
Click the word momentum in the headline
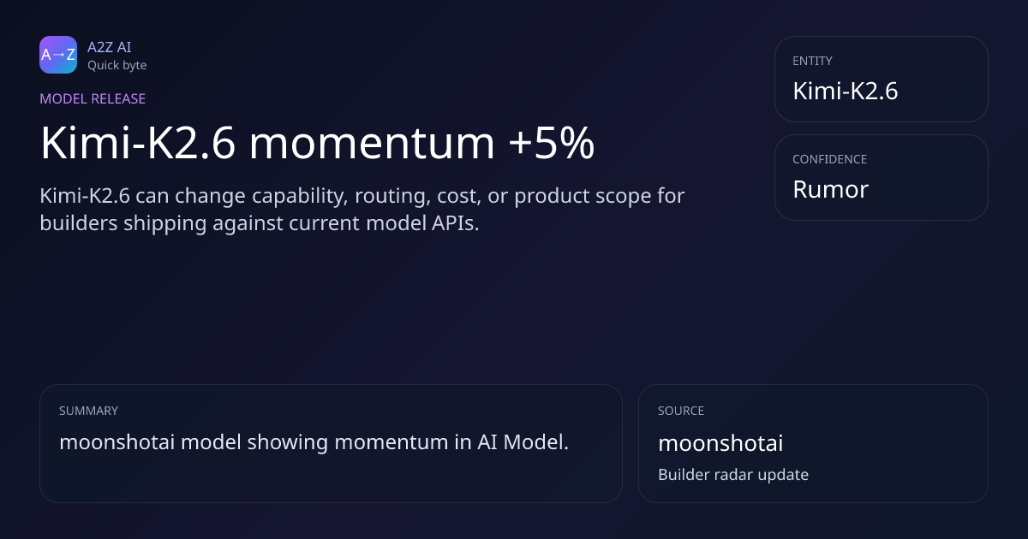(x=372, y=144)
